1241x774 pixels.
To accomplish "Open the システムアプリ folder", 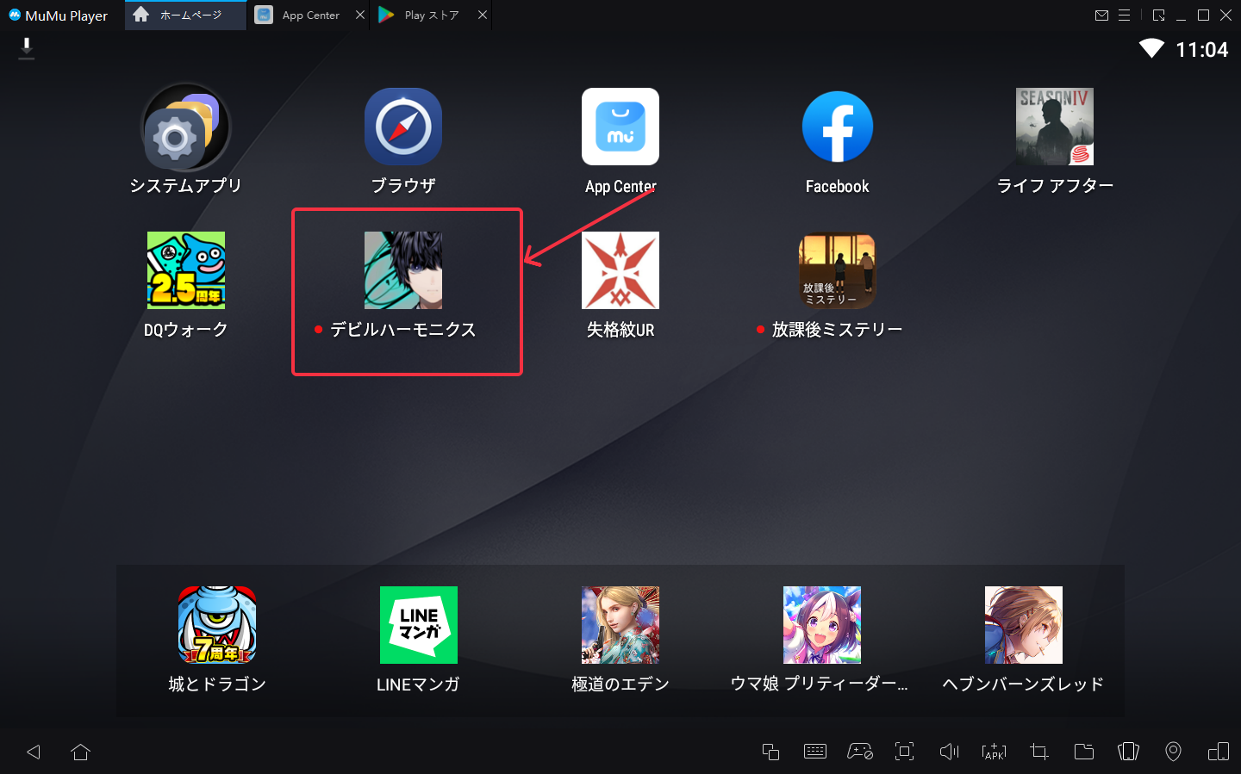I will pos(186,127).
